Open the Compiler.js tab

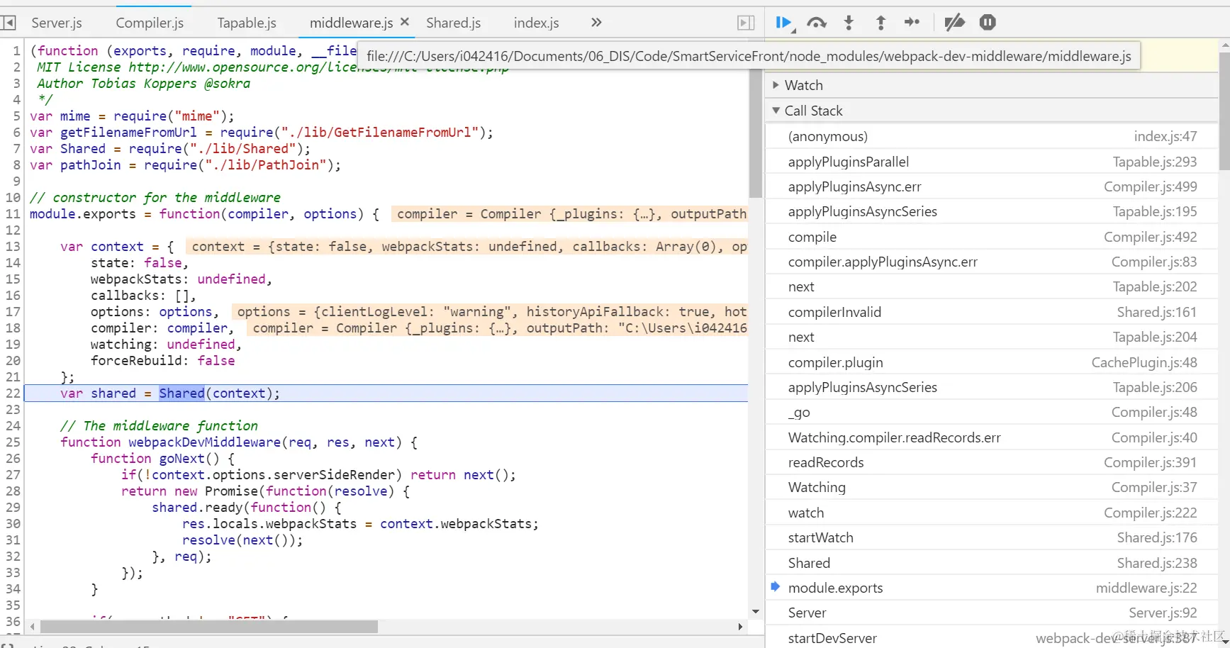[x=150, y=23]
